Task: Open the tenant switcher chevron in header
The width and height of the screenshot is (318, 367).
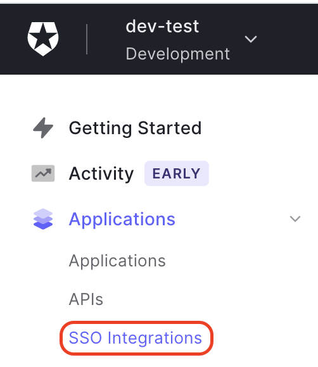Action: point(251,39)
